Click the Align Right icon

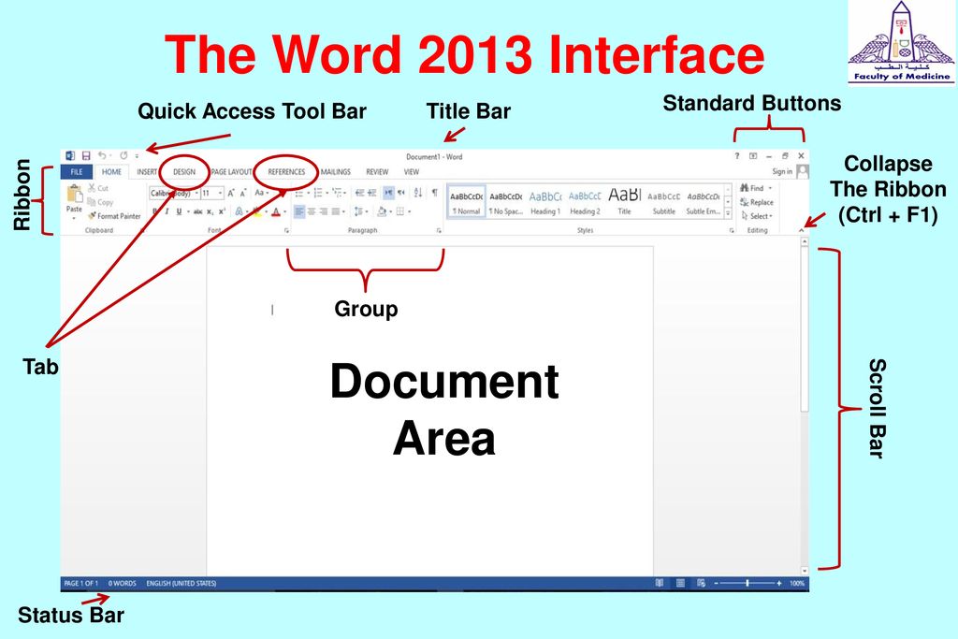point(323,211)
